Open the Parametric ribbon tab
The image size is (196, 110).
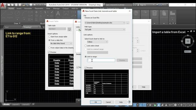[x=39, y=9]
